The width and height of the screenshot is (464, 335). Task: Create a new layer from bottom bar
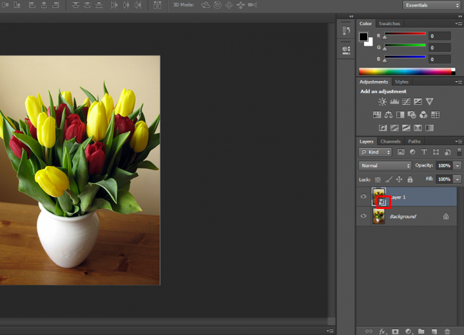(x=434, y=330)
